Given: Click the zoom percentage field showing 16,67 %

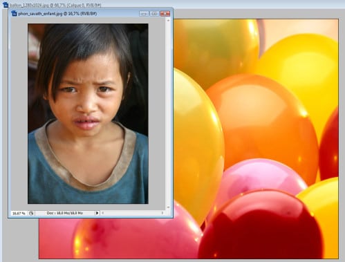Looking at the screenshot, I should click(19, 214).
